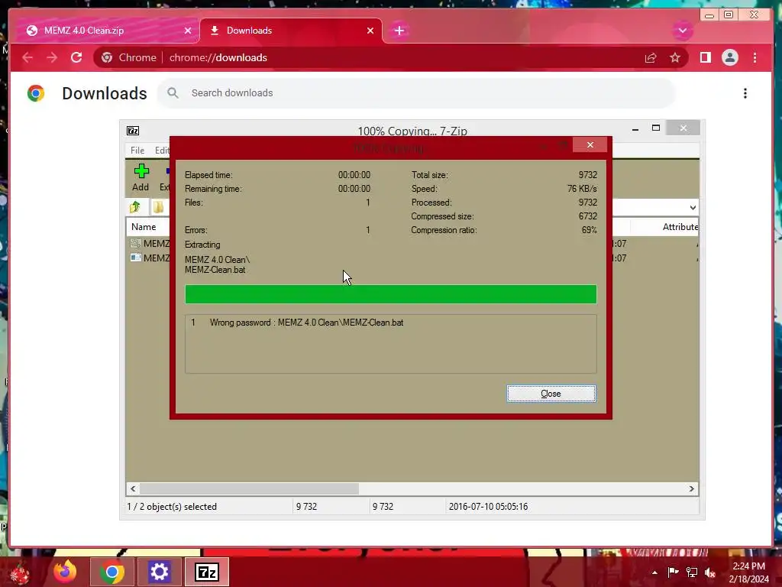
Task: Click the Search downloads field
Action: (x=416, y=92)
